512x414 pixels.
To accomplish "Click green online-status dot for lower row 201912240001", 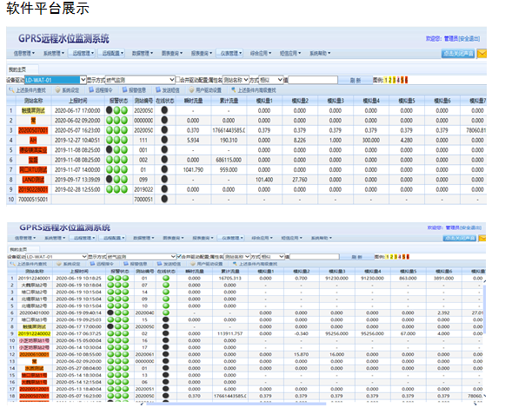I will (166, 278).
